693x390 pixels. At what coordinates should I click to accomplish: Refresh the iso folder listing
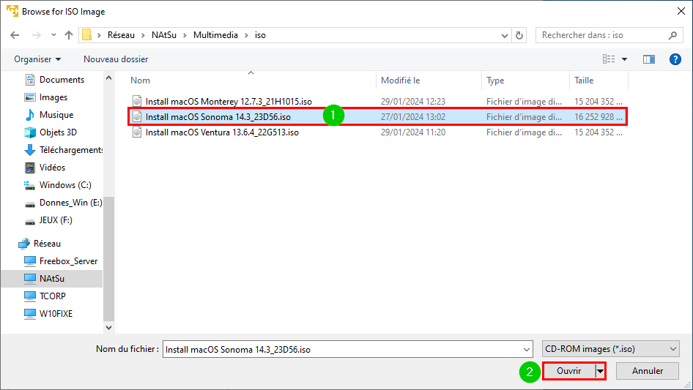coord(519,35)
